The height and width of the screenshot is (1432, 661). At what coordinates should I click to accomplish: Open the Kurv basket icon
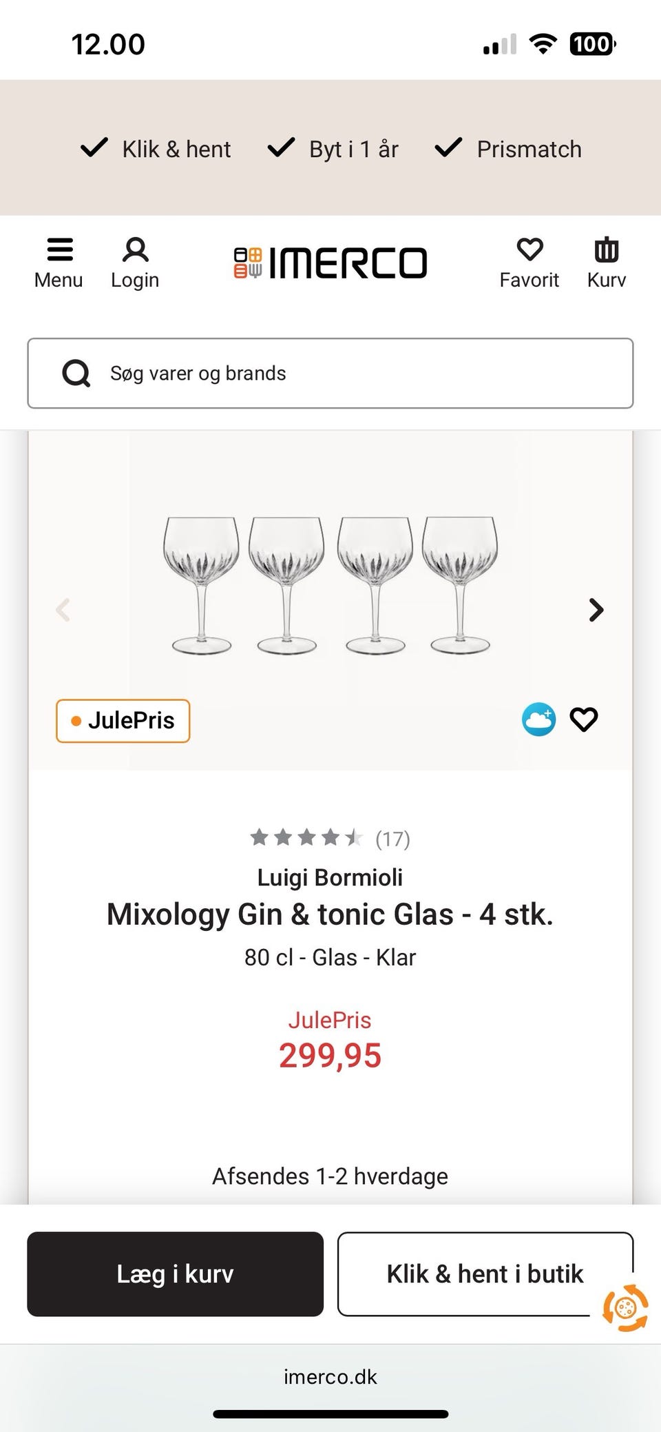[x=606, y=250]
